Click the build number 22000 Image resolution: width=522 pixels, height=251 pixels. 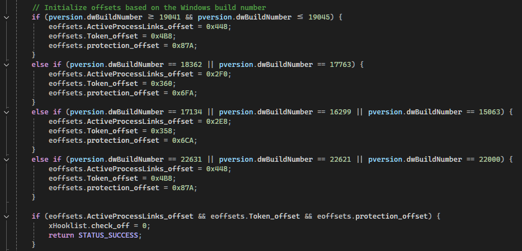pyautogui.click(x=490, y=160)
